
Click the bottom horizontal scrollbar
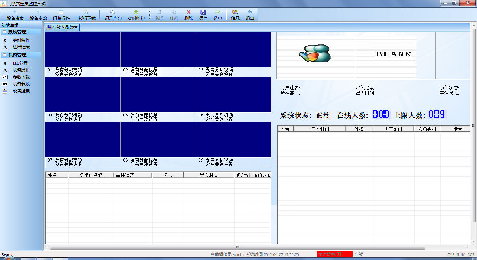237,247
